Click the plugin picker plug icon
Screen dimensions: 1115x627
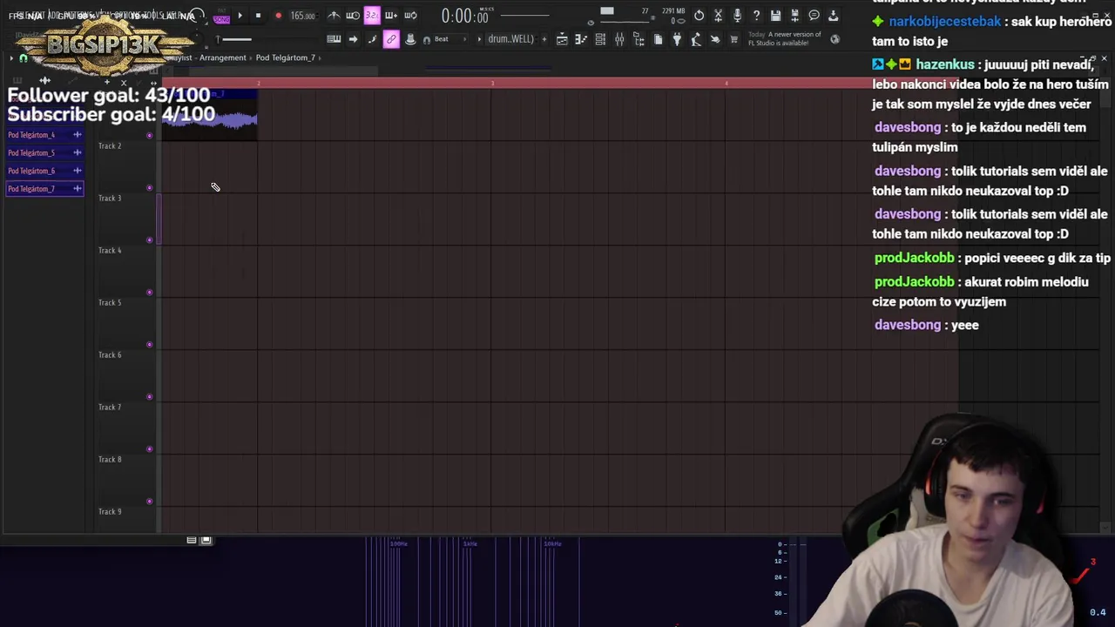click(x=677, y=39)
